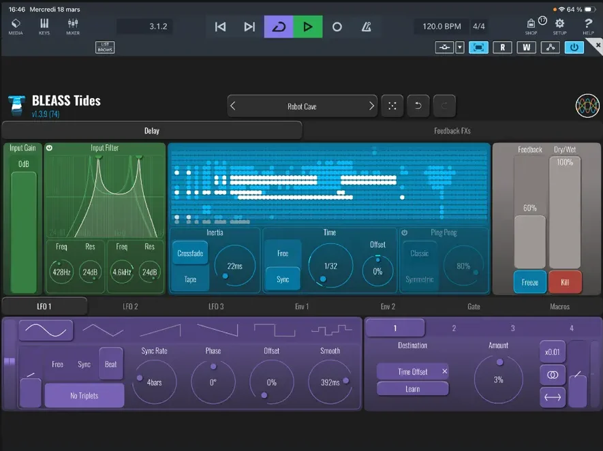Viewport: 603px width, 451px height.
Task: Toggle the fullscreen plugin view icon
Action: tap(478, 47)
